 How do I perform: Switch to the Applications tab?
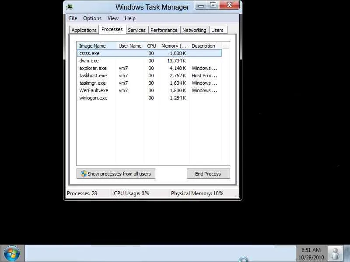84,30
